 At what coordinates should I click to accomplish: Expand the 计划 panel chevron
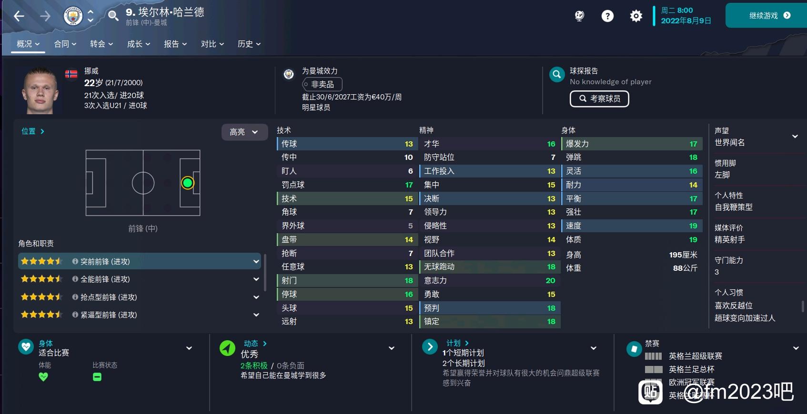coord(594,348)
